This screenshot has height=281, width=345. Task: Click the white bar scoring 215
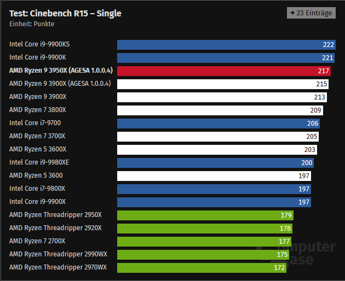223,84
